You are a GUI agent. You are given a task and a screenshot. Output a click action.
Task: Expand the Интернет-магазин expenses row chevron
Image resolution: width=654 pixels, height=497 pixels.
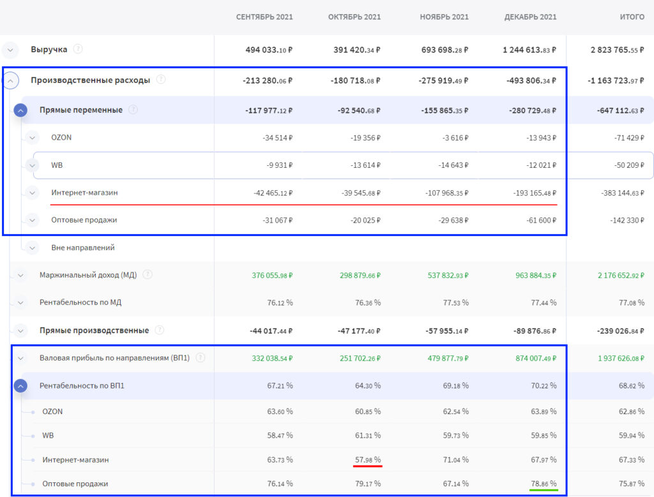(x=33, y=193)
